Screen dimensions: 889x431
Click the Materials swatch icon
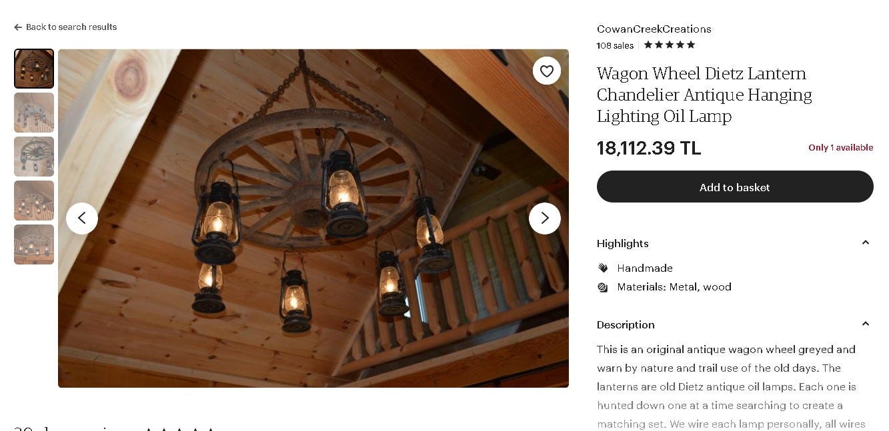pos(603,287)
